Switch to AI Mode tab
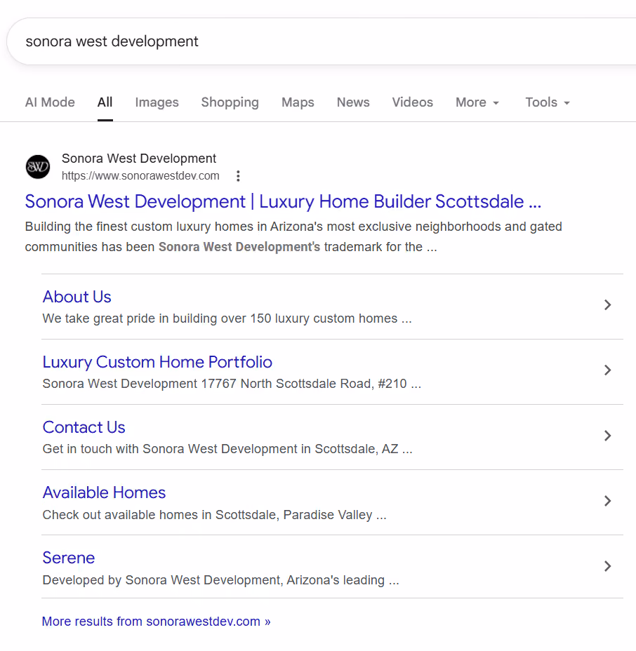Image resolution: width=636 pixels, height=651 pixels. pos(50,102)
